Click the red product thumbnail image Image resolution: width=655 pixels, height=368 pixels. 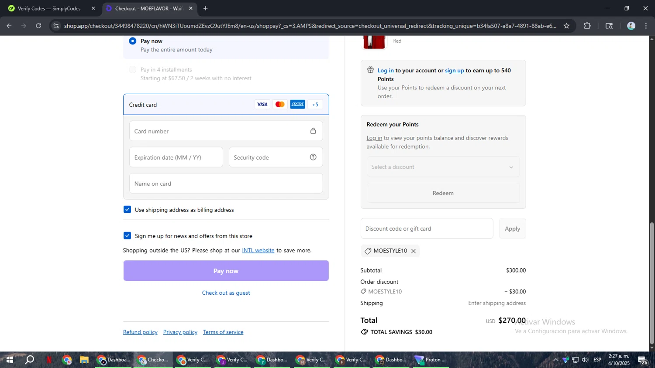374,42
